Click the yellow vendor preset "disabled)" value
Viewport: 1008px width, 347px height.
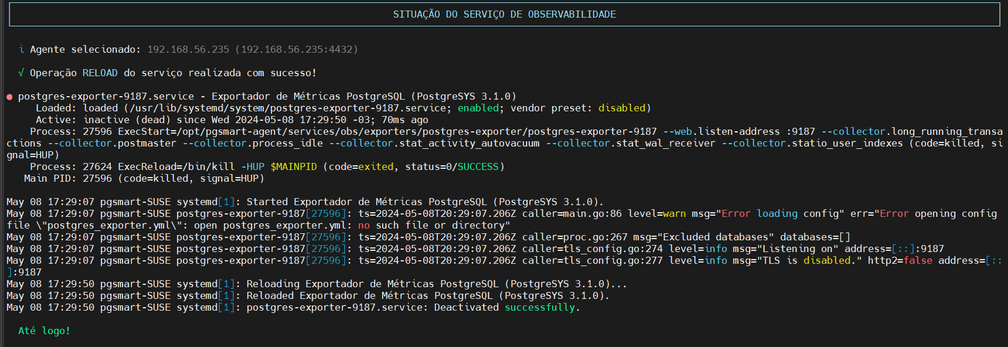(x=625, y=108)
